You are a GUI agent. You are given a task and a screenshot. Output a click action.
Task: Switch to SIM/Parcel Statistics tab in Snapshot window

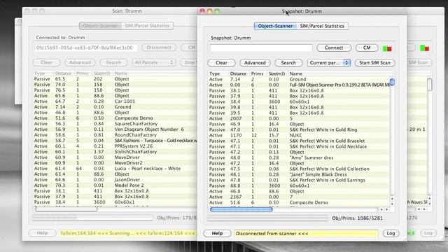(322, 26)
